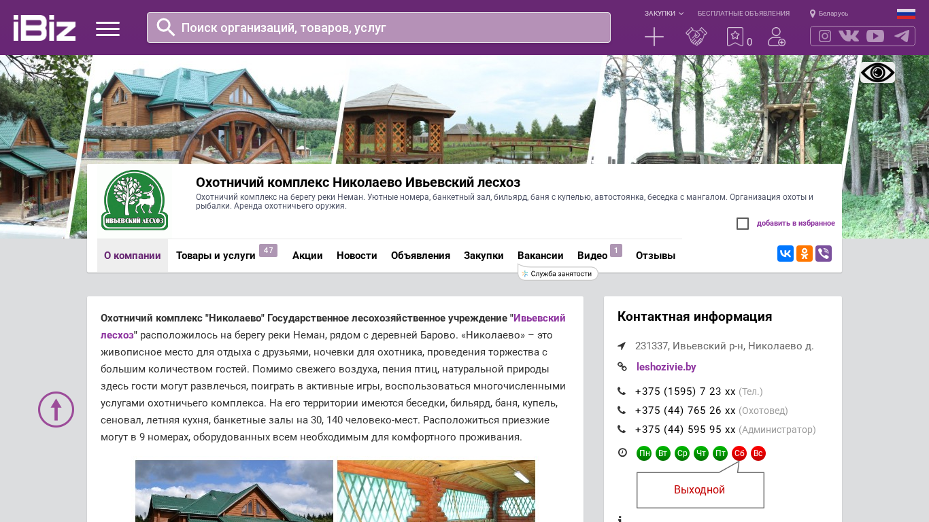Open the Закупки tab
This screenshot has width=929, height=522.
484,256
